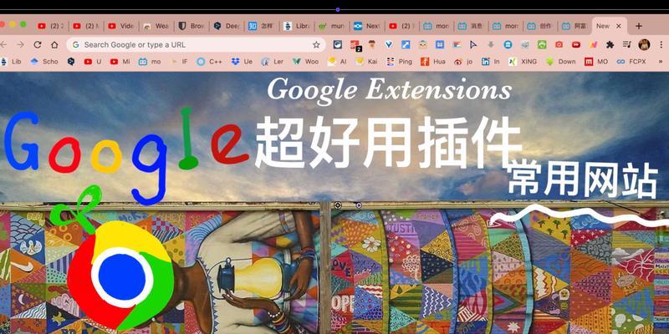Viewport: 669px width, 334px height.
Task: Open the Weibo 'jo' bookmark
Action: (463, 62)
